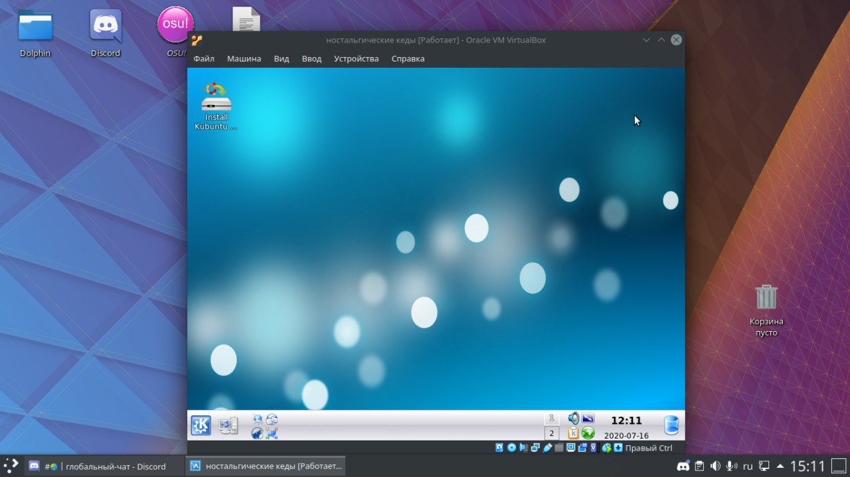Click display resize tray icon in VM
Viewport: 850px width, 477px height.
tap(588, 419)
